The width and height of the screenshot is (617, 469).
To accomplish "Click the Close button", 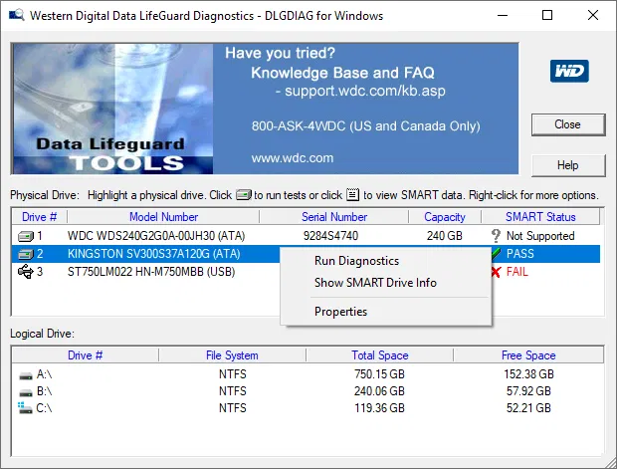I will [568, 124].
